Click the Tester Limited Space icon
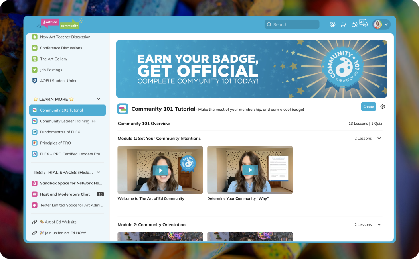 pos(34,205)
